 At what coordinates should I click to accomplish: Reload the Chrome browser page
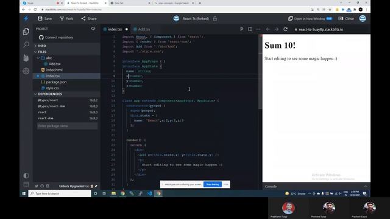35,10
